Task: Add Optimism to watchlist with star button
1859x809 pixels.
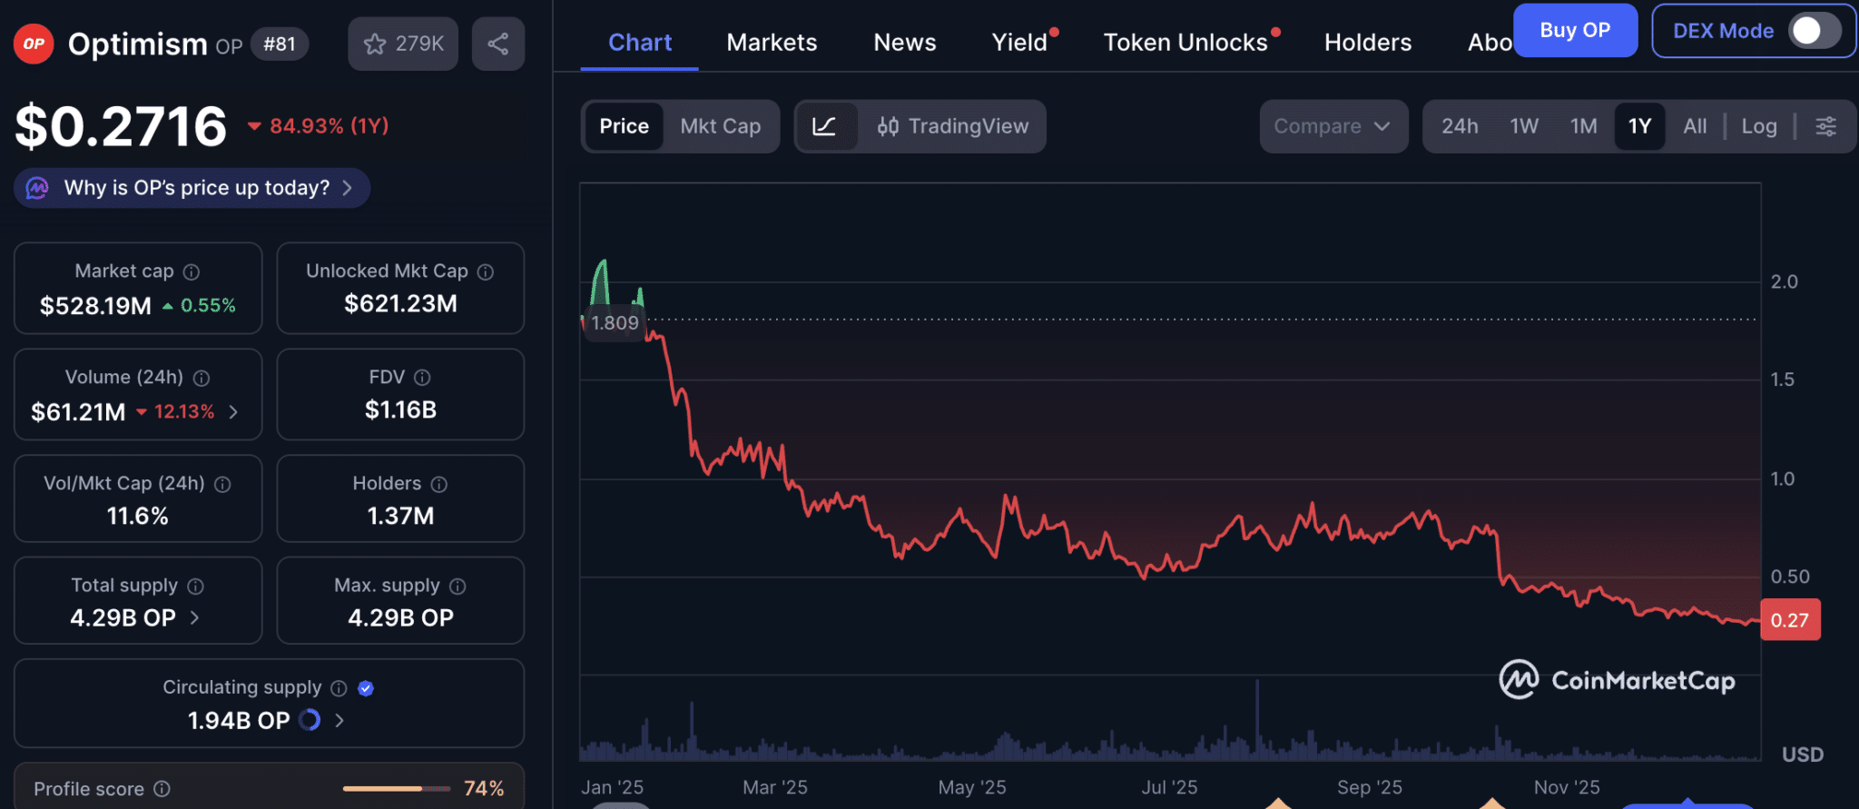Action: (x=403, y=44)
